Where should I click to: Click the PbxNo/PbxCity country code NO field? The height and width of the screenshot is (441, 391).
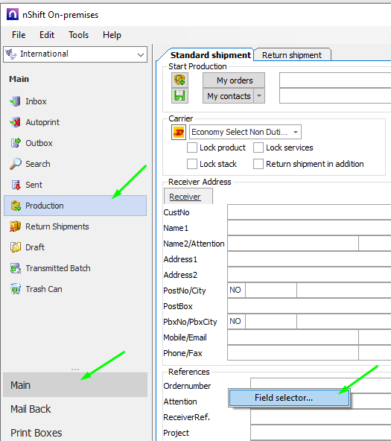pos(236,321)
